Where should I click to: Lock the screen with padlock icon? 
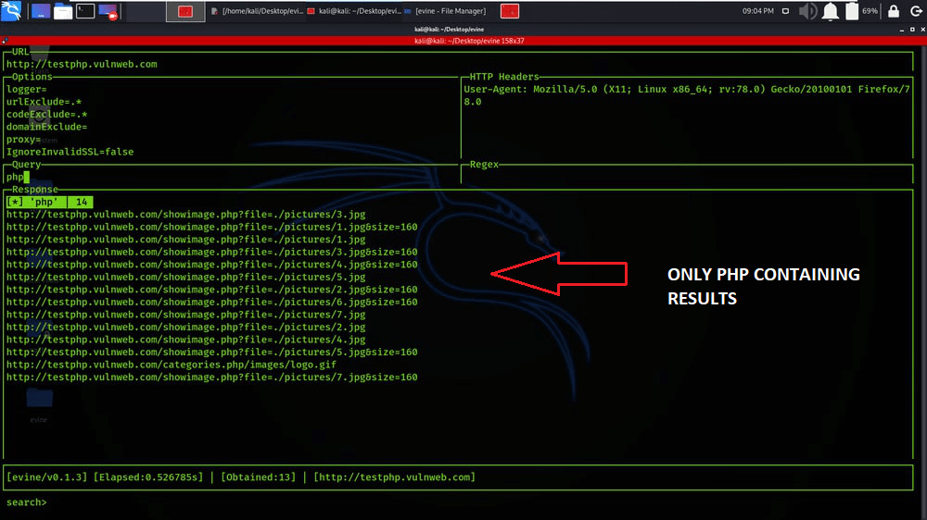(x=894, y=11)
